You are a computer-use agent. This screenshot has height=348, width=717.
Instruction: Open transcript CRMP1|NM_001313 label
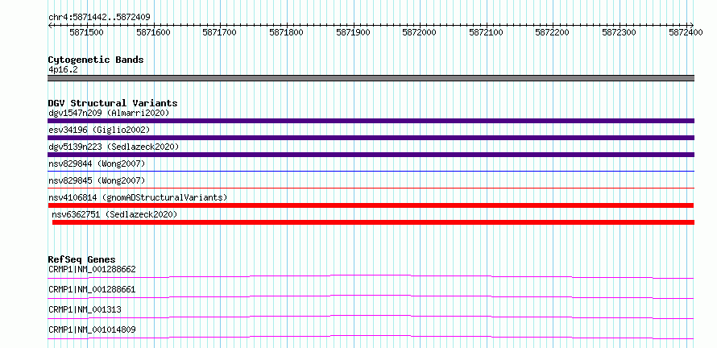(85, 309)
